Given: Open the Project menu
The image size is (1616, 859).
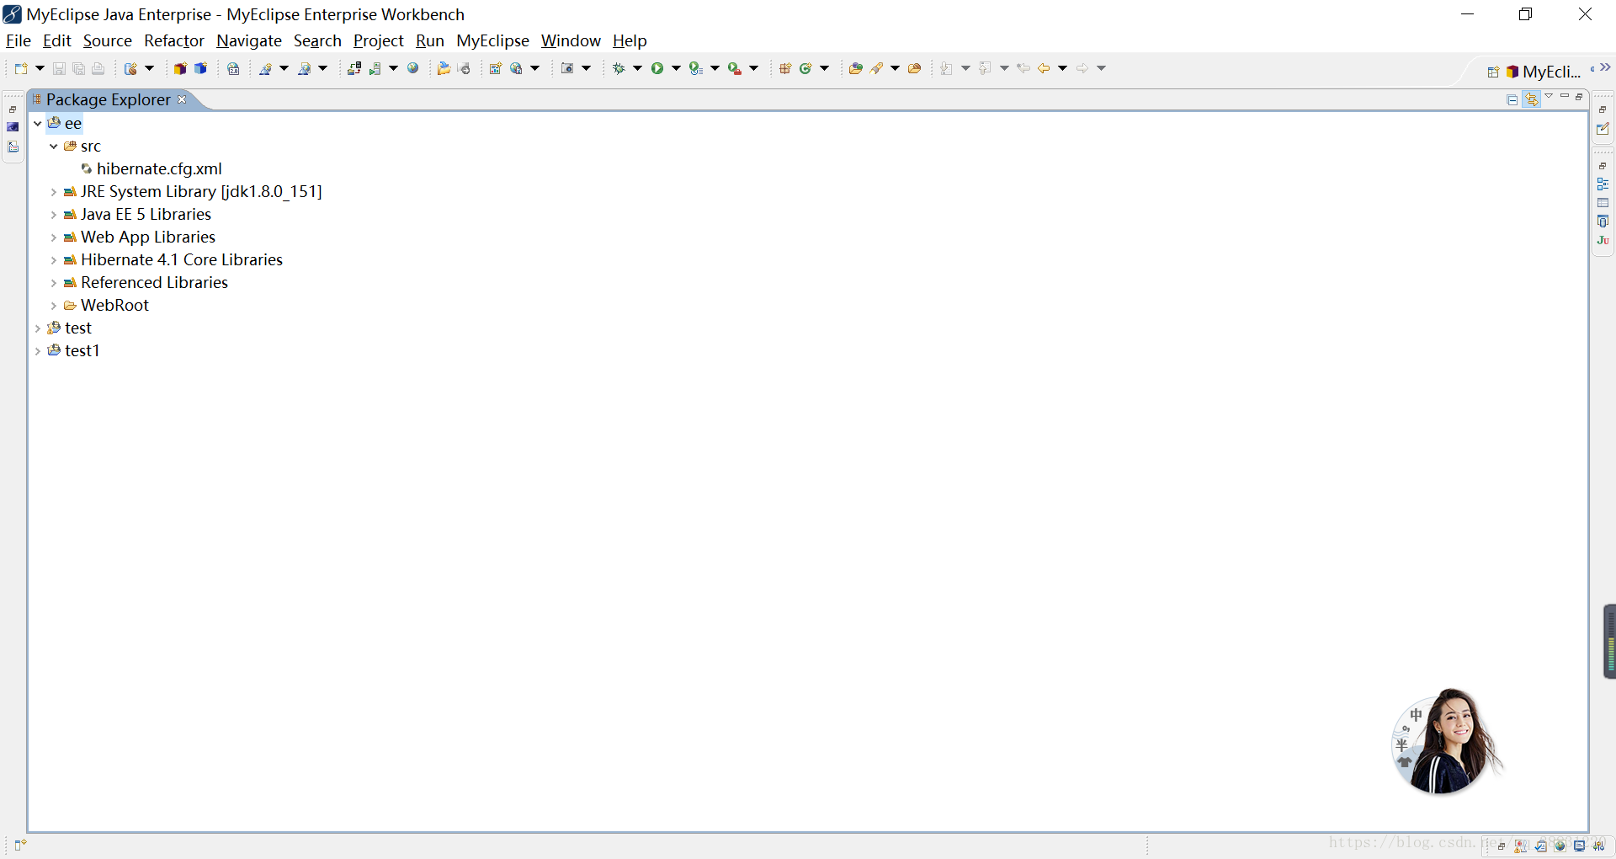Looking at the screenshot, I should 378,40.
